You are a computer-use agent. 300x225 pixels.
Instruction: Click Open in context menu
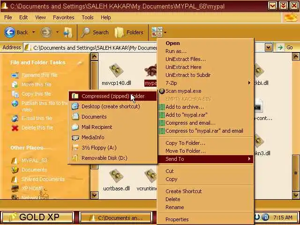pyautogui.click(x=205, y=43)
